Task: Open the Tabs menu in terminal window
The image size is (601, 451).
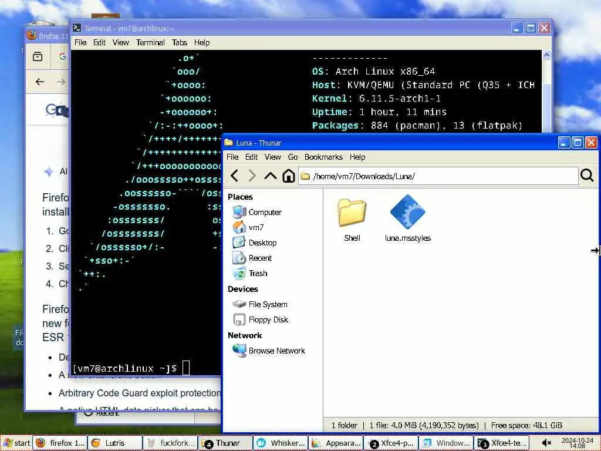Action: (179, 42)
